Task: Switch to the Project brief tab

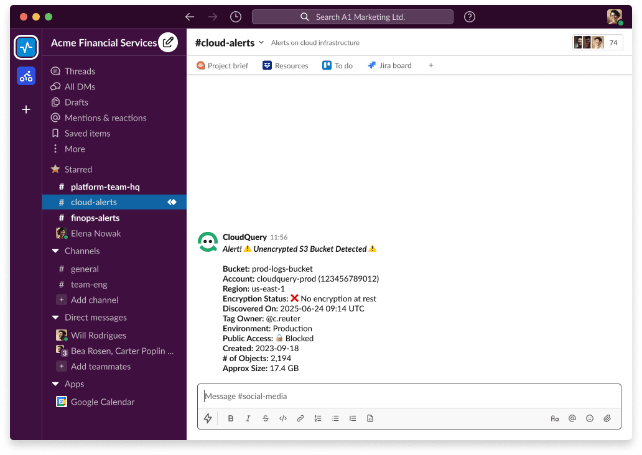Action: point(222,65)
